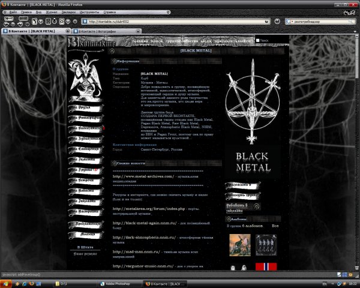Click the browser search field with роспотребнадзор
This screenshot has height=288, width=360.
pyautogui.click(x=321, y=22)
